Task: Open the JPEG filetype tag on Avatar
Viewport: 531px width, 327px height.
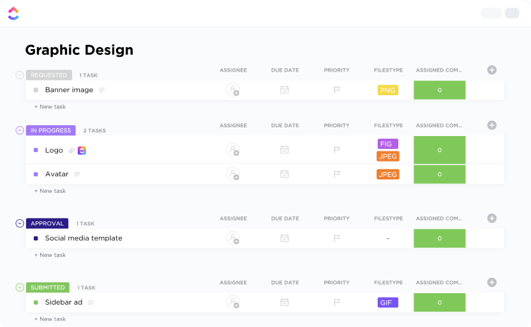Action: pos(388,174)
